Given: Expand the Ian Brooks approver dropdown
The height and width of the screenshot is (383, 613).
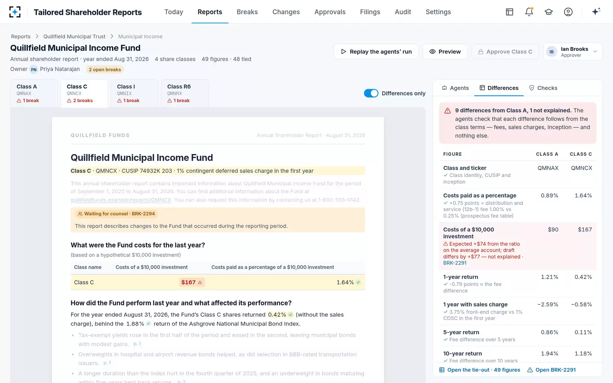Looking at the screenshot, I should (x=573, y=52).
